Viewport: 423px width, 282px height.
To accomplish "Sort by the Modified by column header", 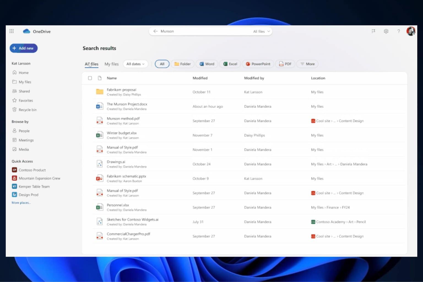I will (x=254, y=78).
